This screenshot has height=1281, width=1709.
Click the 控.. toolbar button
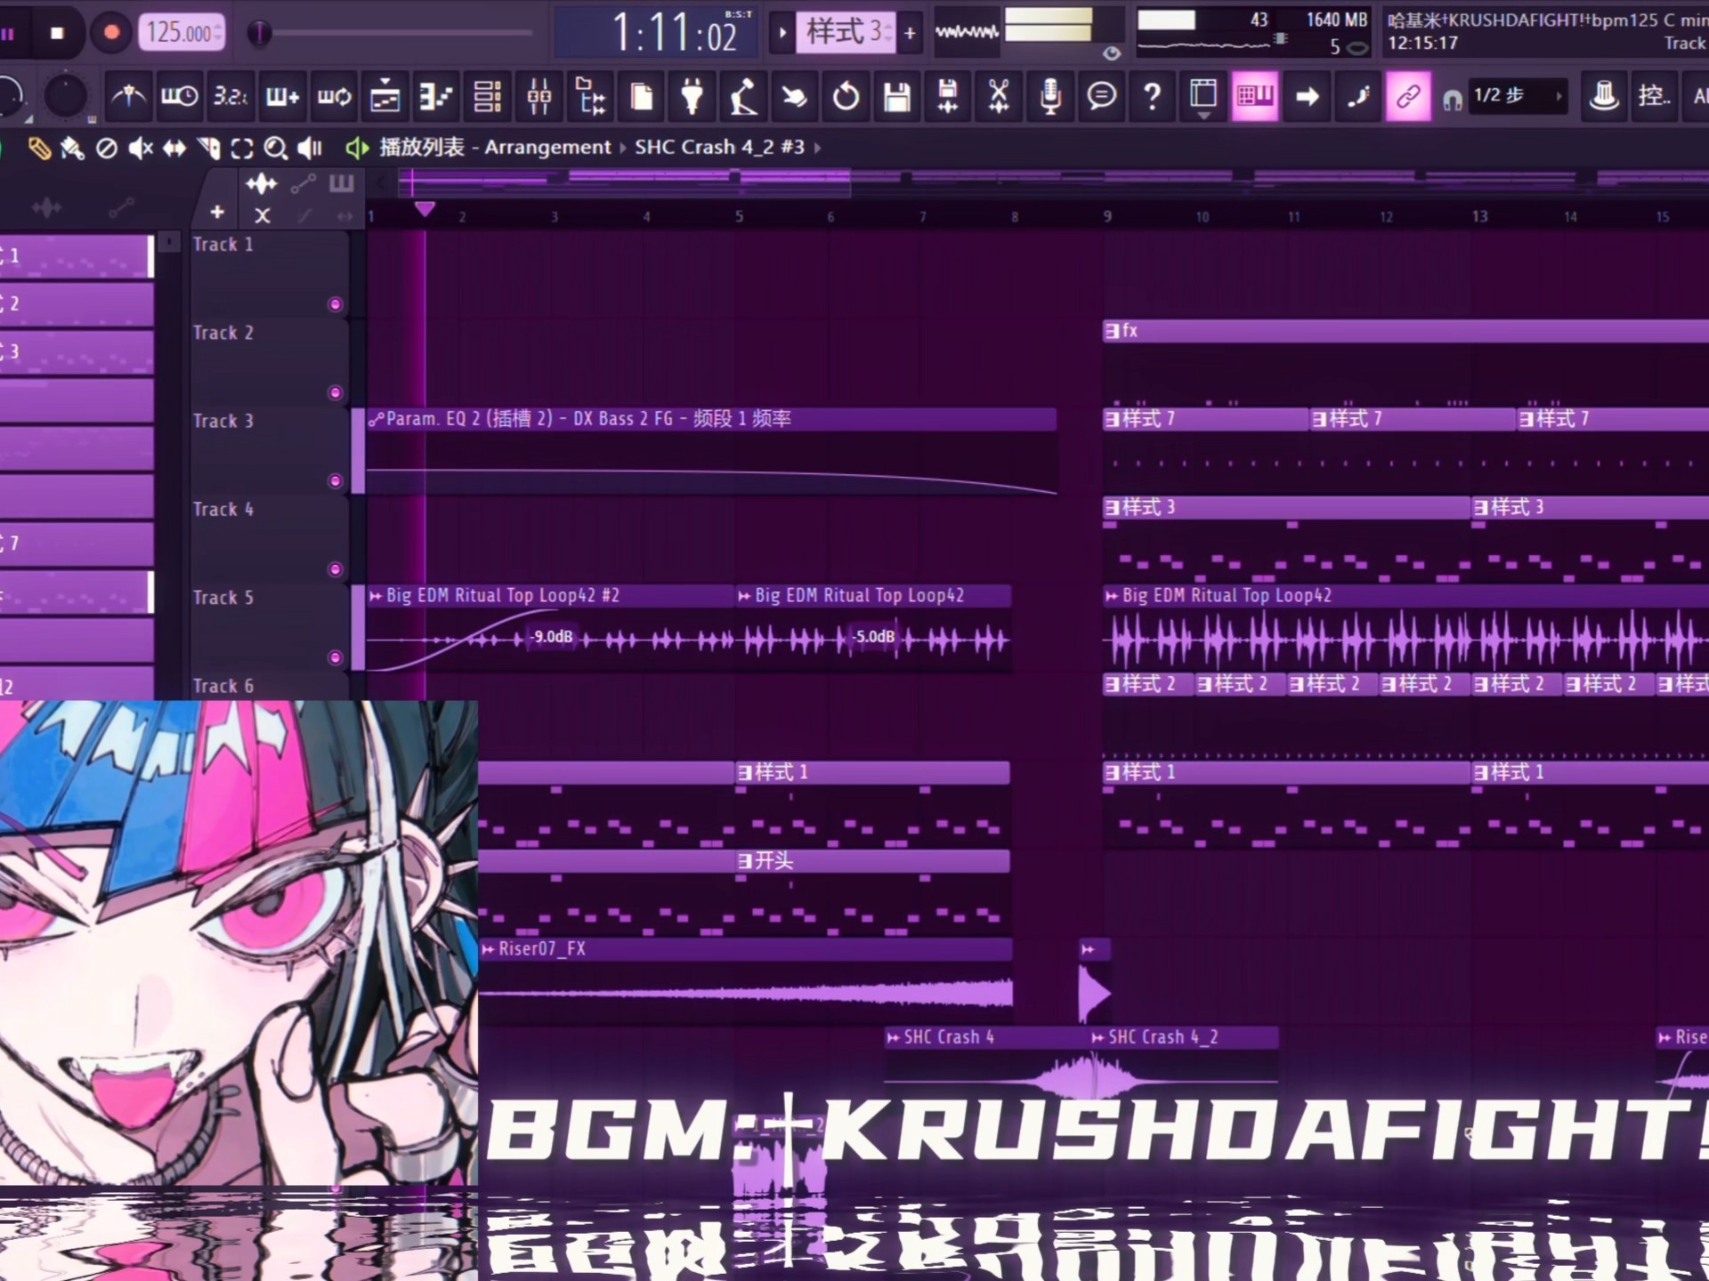1654,96
